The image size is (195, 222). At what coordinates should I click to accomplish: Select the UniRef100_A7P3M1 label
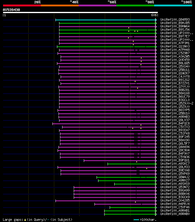coord(175,43)
